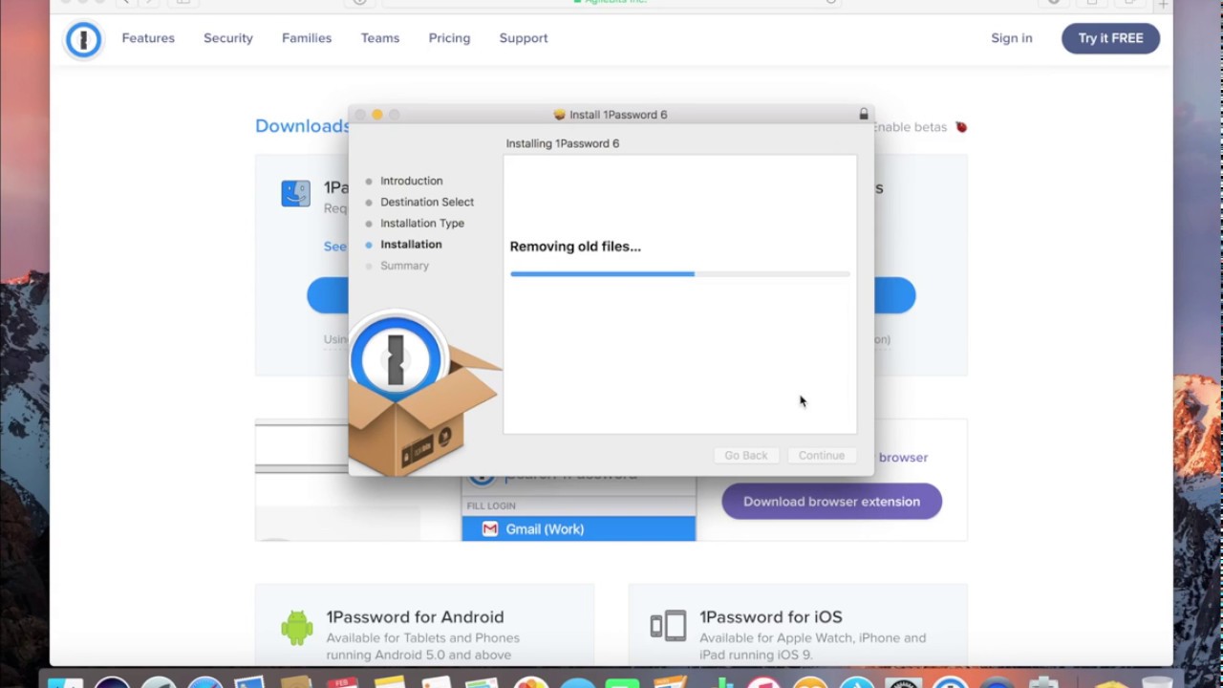Select the Summary step in the installer
The width and height of the screenshot is (1223, 688).
[x=404, y=266]
